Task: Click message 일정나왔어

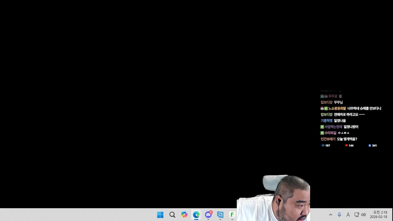Action: click(351, 127)
